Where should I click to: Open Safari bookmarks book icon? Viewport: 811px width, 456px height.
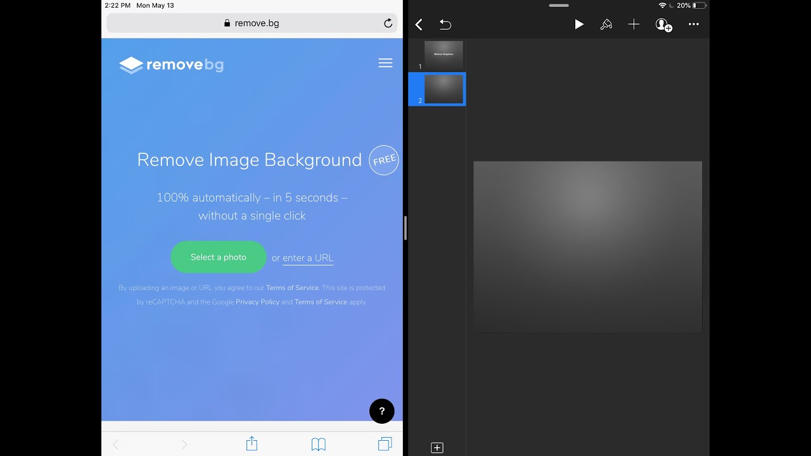click(319, 444)
